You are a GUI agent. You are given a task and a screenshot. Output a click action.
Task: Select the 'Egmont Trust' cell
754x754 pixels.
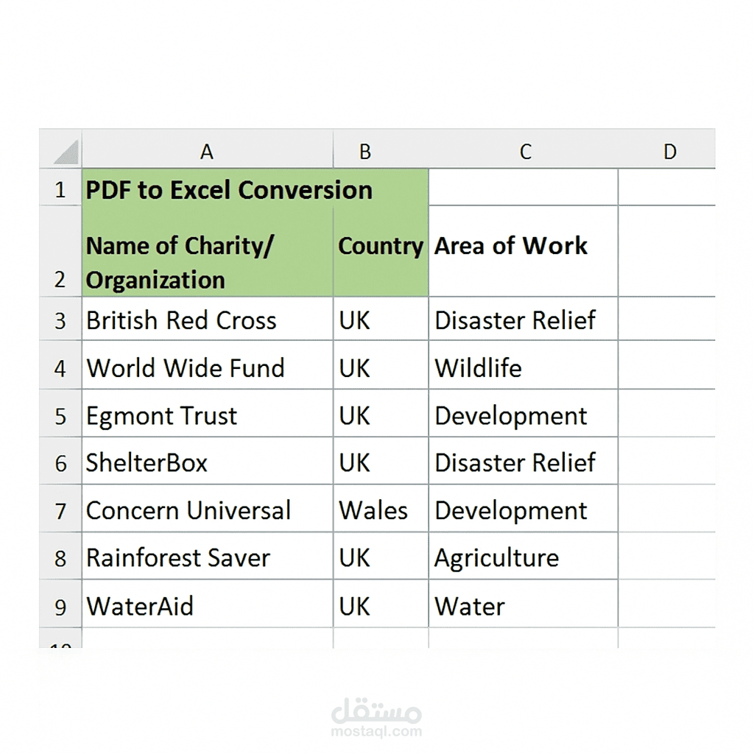pos(207,415)
